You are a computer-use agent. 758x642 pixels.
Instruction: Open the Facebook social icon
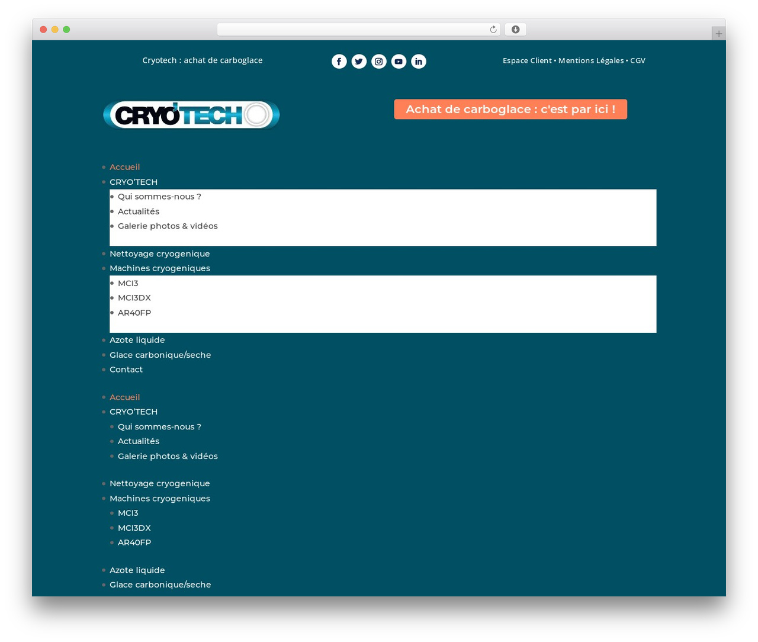pos(339,62)
